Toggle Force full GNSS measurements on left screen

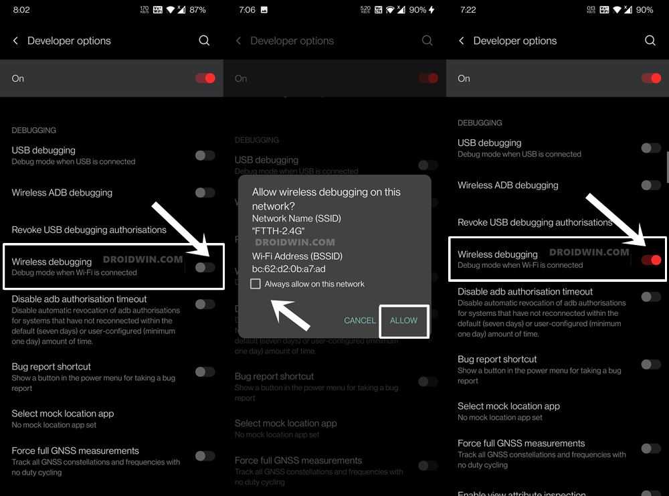pos(205,456)
